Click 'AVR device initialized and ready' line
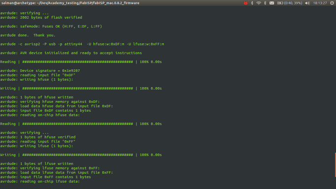This screenshot has width=336, height=189. pos(71,53)
